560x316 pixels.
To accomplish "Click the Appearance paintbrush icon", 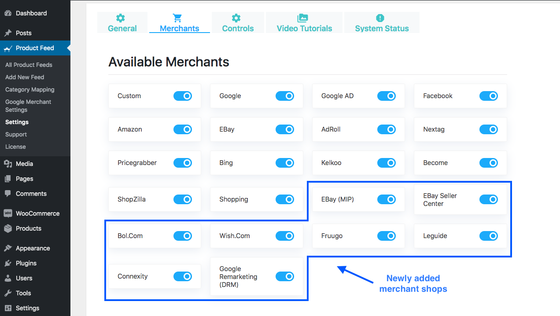I will [x=8, y=248].
